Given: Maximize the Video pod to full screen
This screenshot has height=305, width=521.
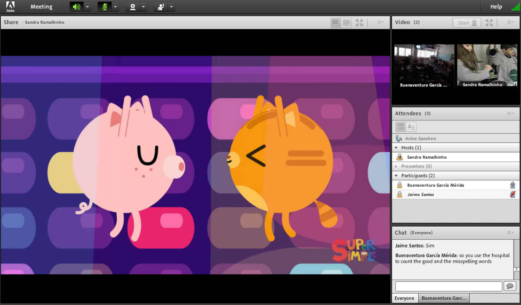Looking at the screenshot, I should (x=489, y=23).
